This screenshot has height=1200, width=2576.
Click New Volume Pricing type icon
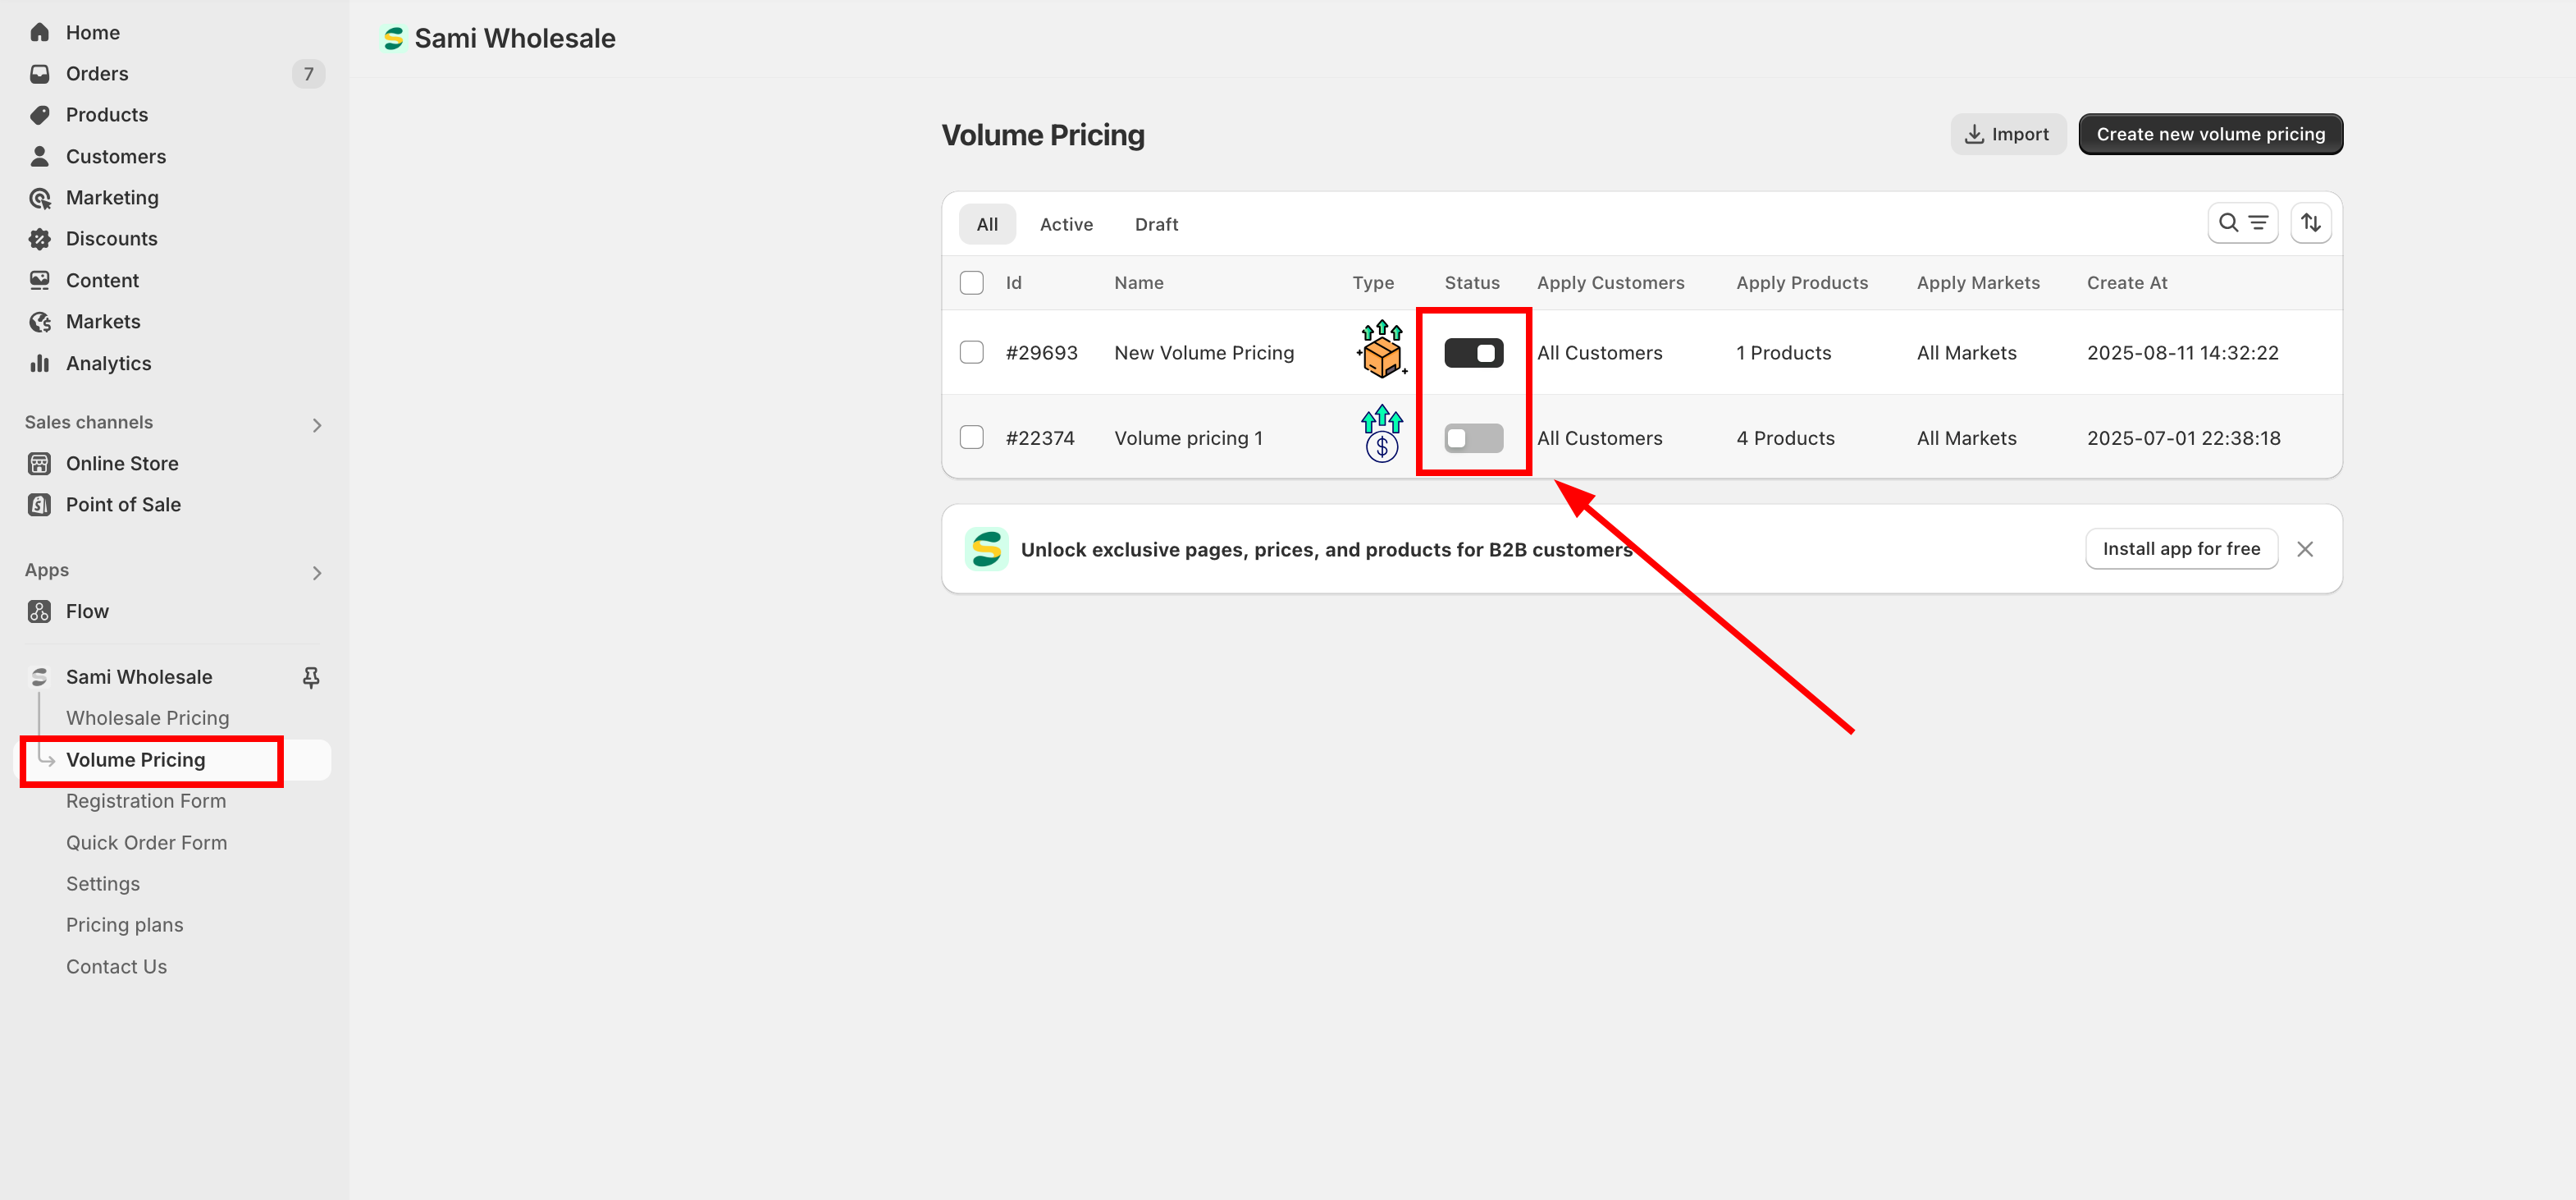click(x=1381, y=350)
